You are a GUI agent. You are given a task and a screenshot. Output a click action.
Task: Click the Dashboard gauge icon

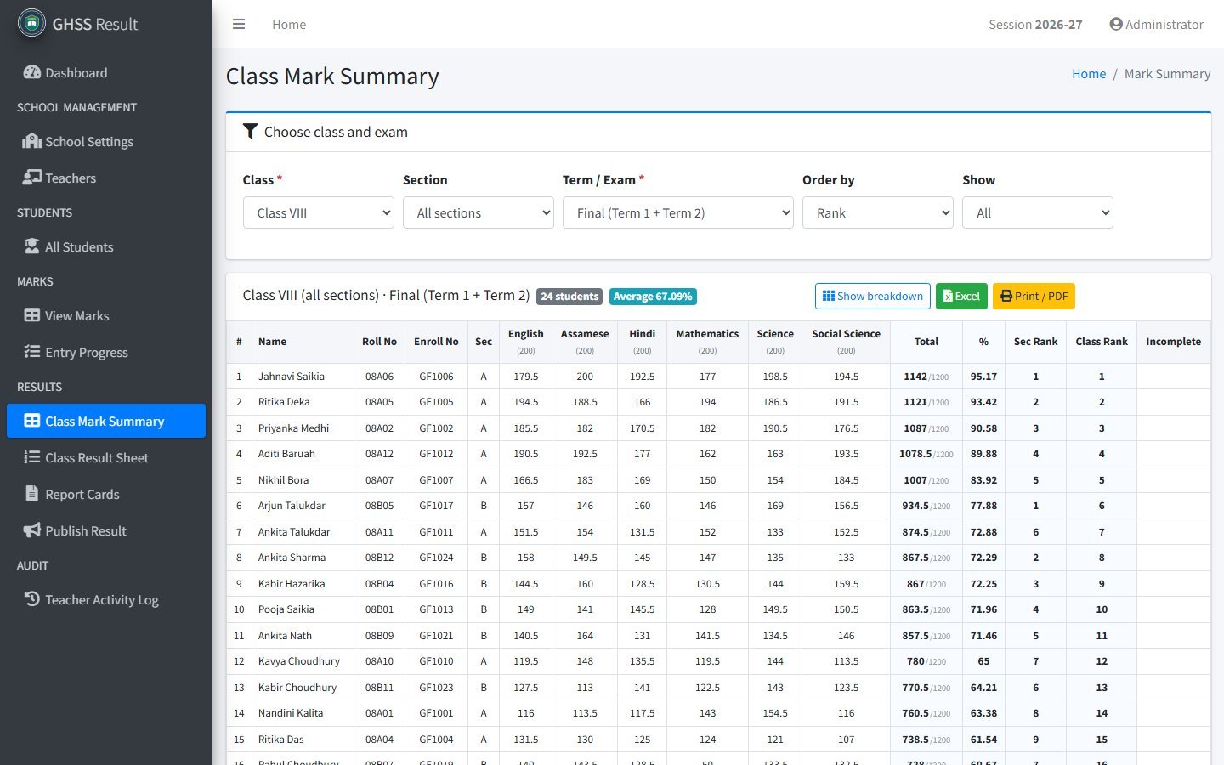pyautogui.click(x=32, y=72)
